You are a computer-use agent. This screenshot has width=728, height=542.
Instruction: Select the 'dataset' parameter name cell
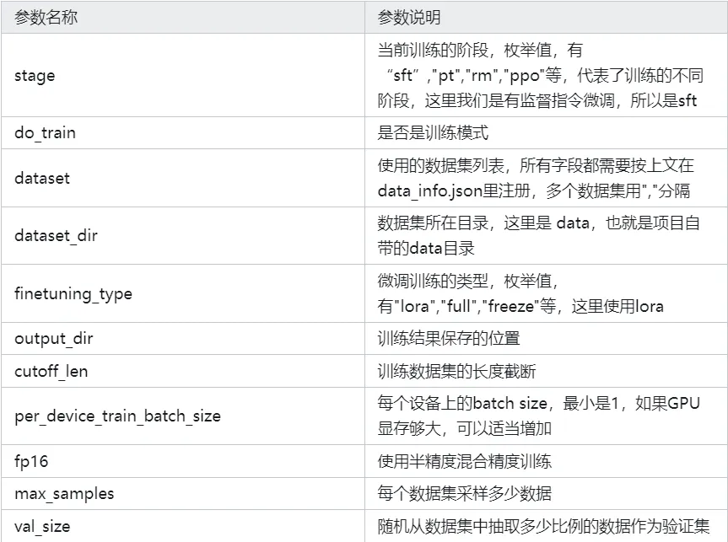coord(183,178)
